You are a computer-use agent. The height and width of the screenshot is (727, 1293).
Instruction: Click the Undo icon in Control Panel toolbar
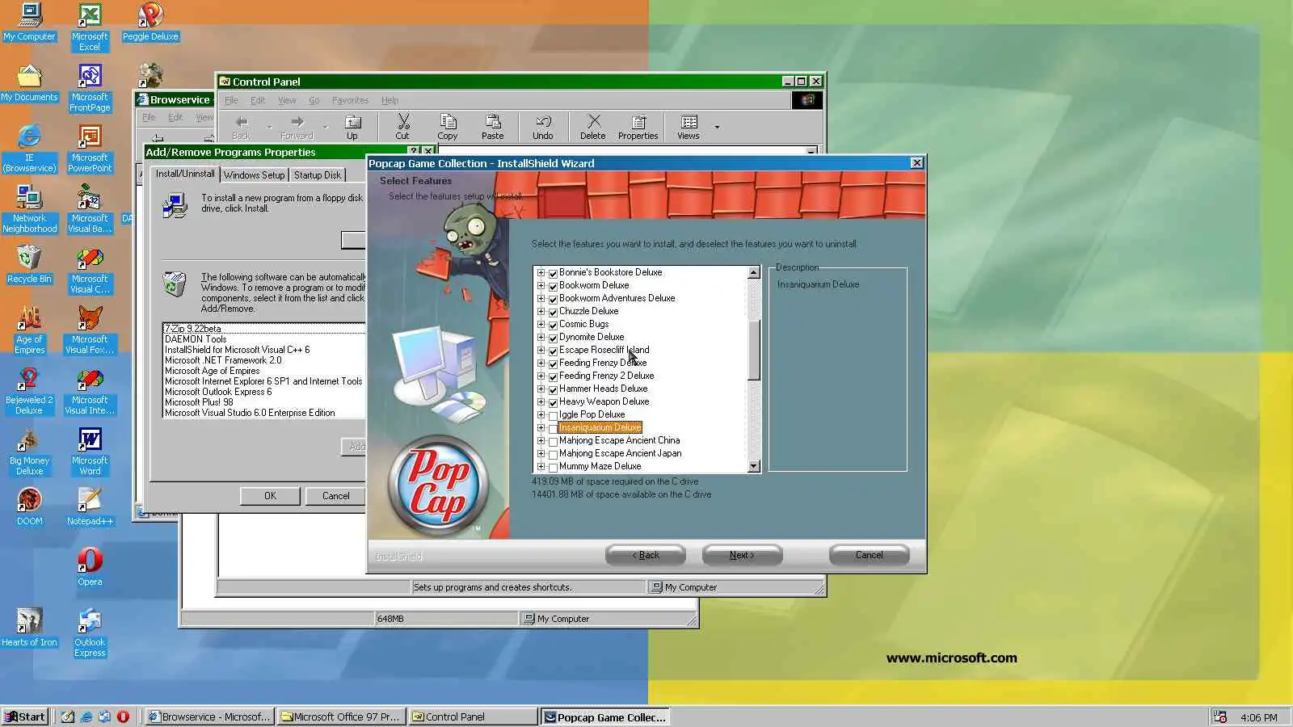tap(543, 127)
